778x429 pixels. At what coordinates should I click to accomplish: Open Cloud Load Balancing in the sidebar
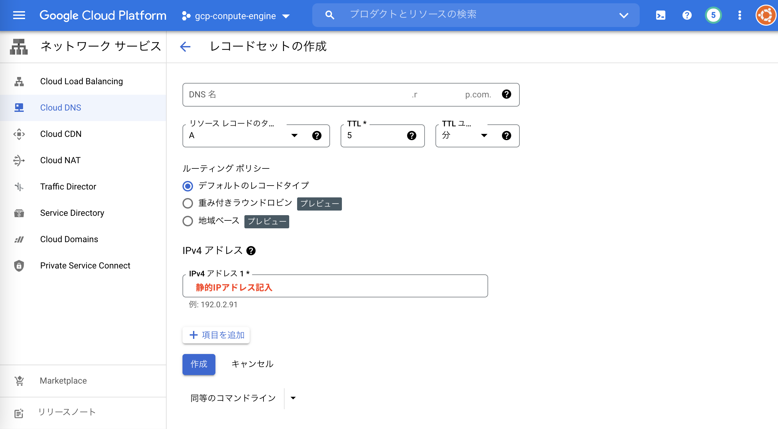click(x=81, y=81)
